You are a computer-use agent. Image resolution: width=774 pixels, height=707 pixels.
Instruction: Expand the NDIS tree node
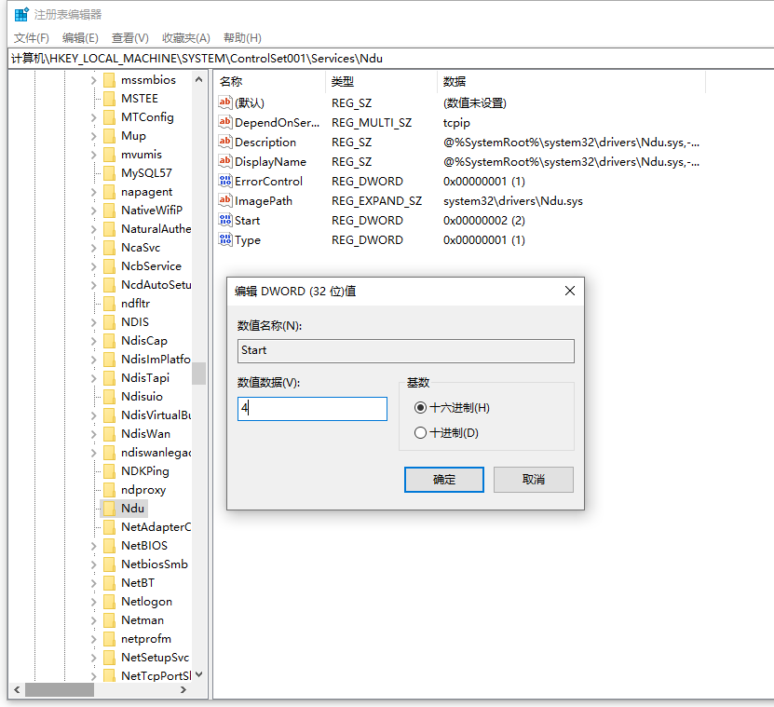[93, 322]
